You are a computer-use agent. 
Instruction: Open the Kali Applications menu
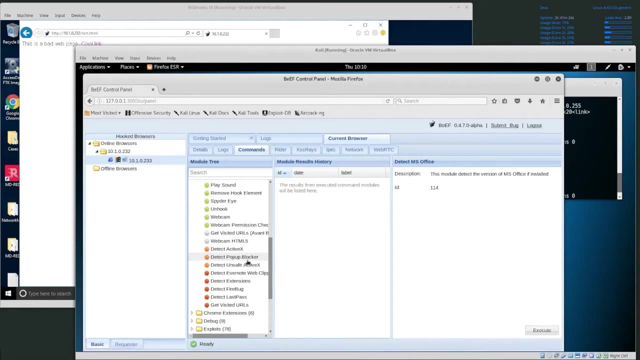point(95,67)
